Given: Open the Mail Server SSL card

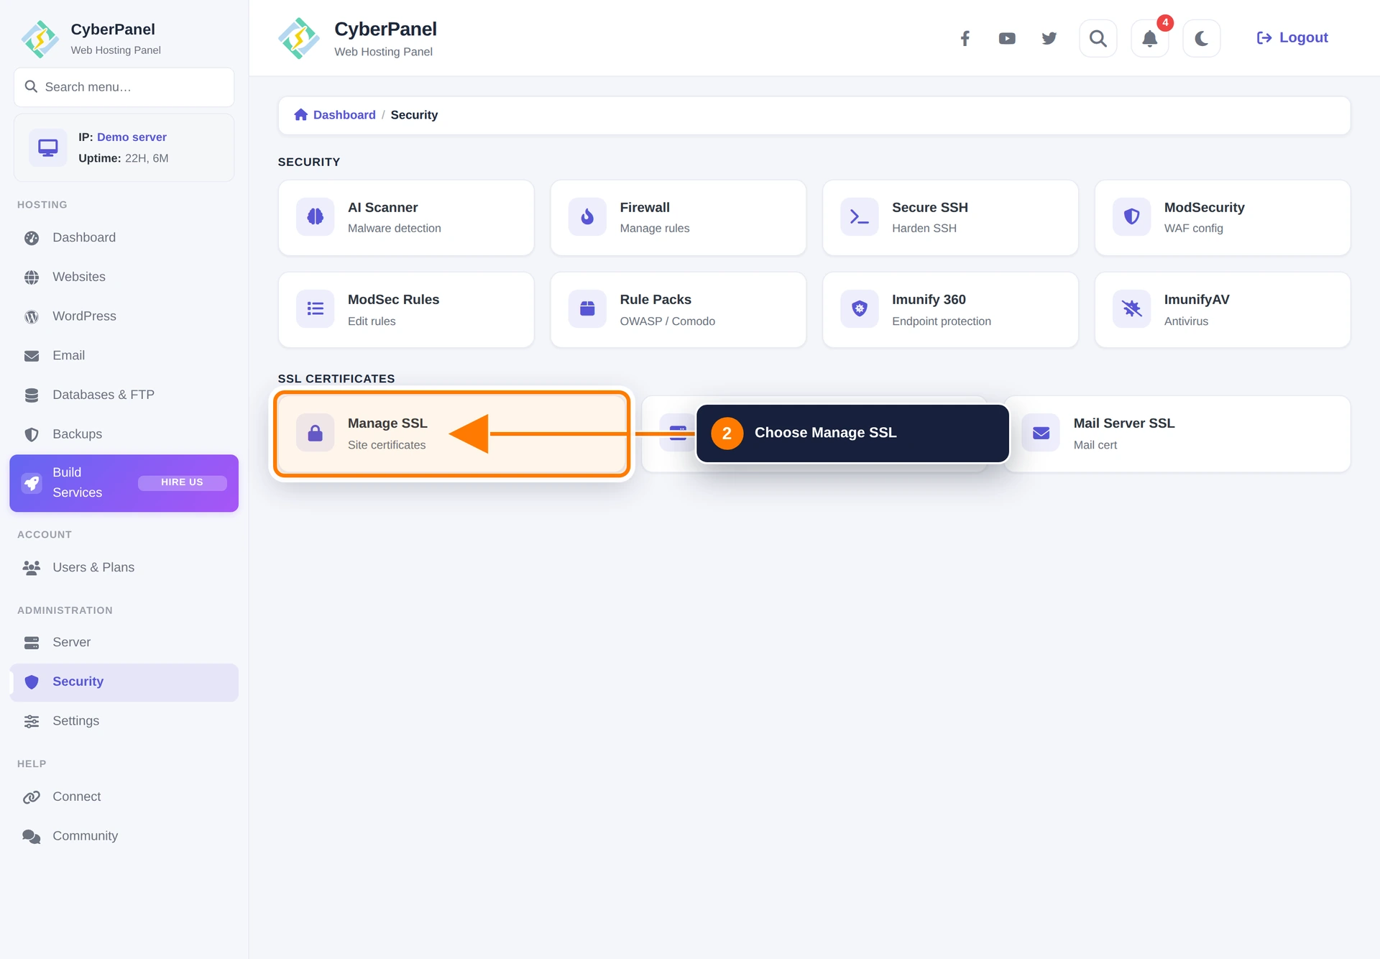Looking at the screenshot, I should click(x=1177, y=434).
